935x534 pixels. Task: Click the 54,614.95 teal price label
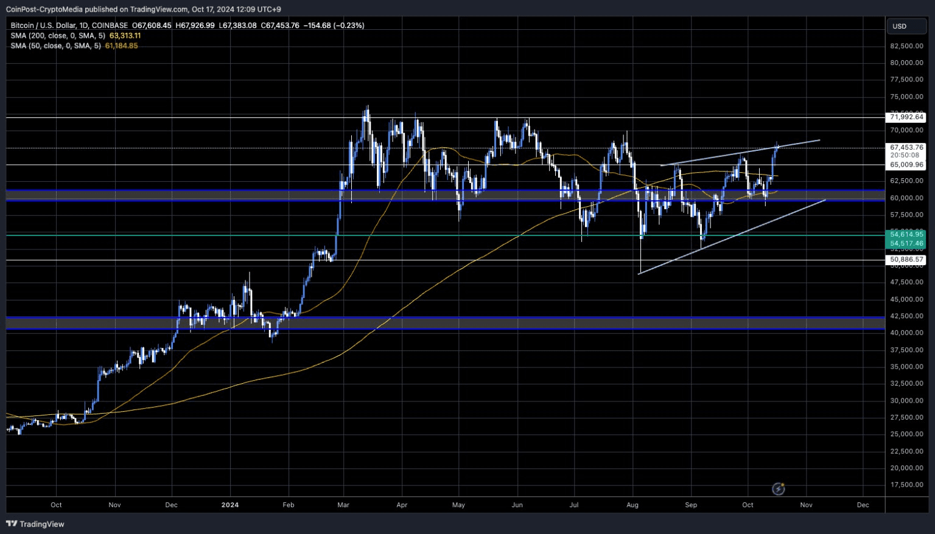(x=906, y=234)
